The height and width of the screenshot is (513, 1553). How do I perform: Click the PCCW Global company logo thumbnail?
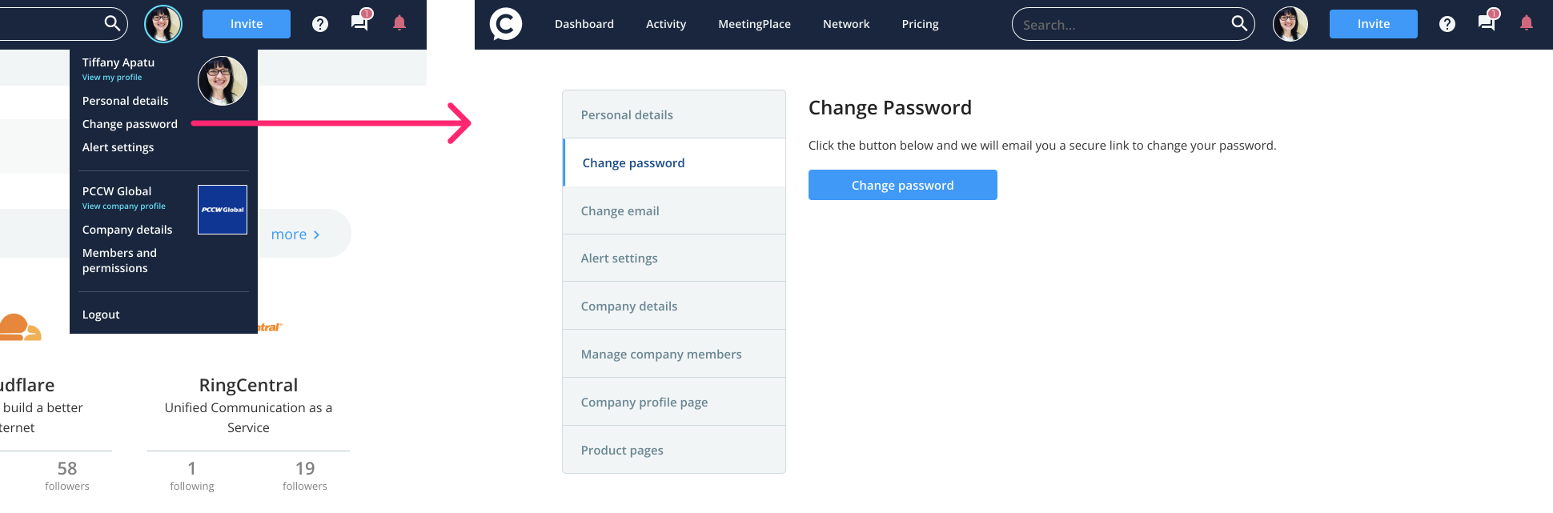[223, 210]
